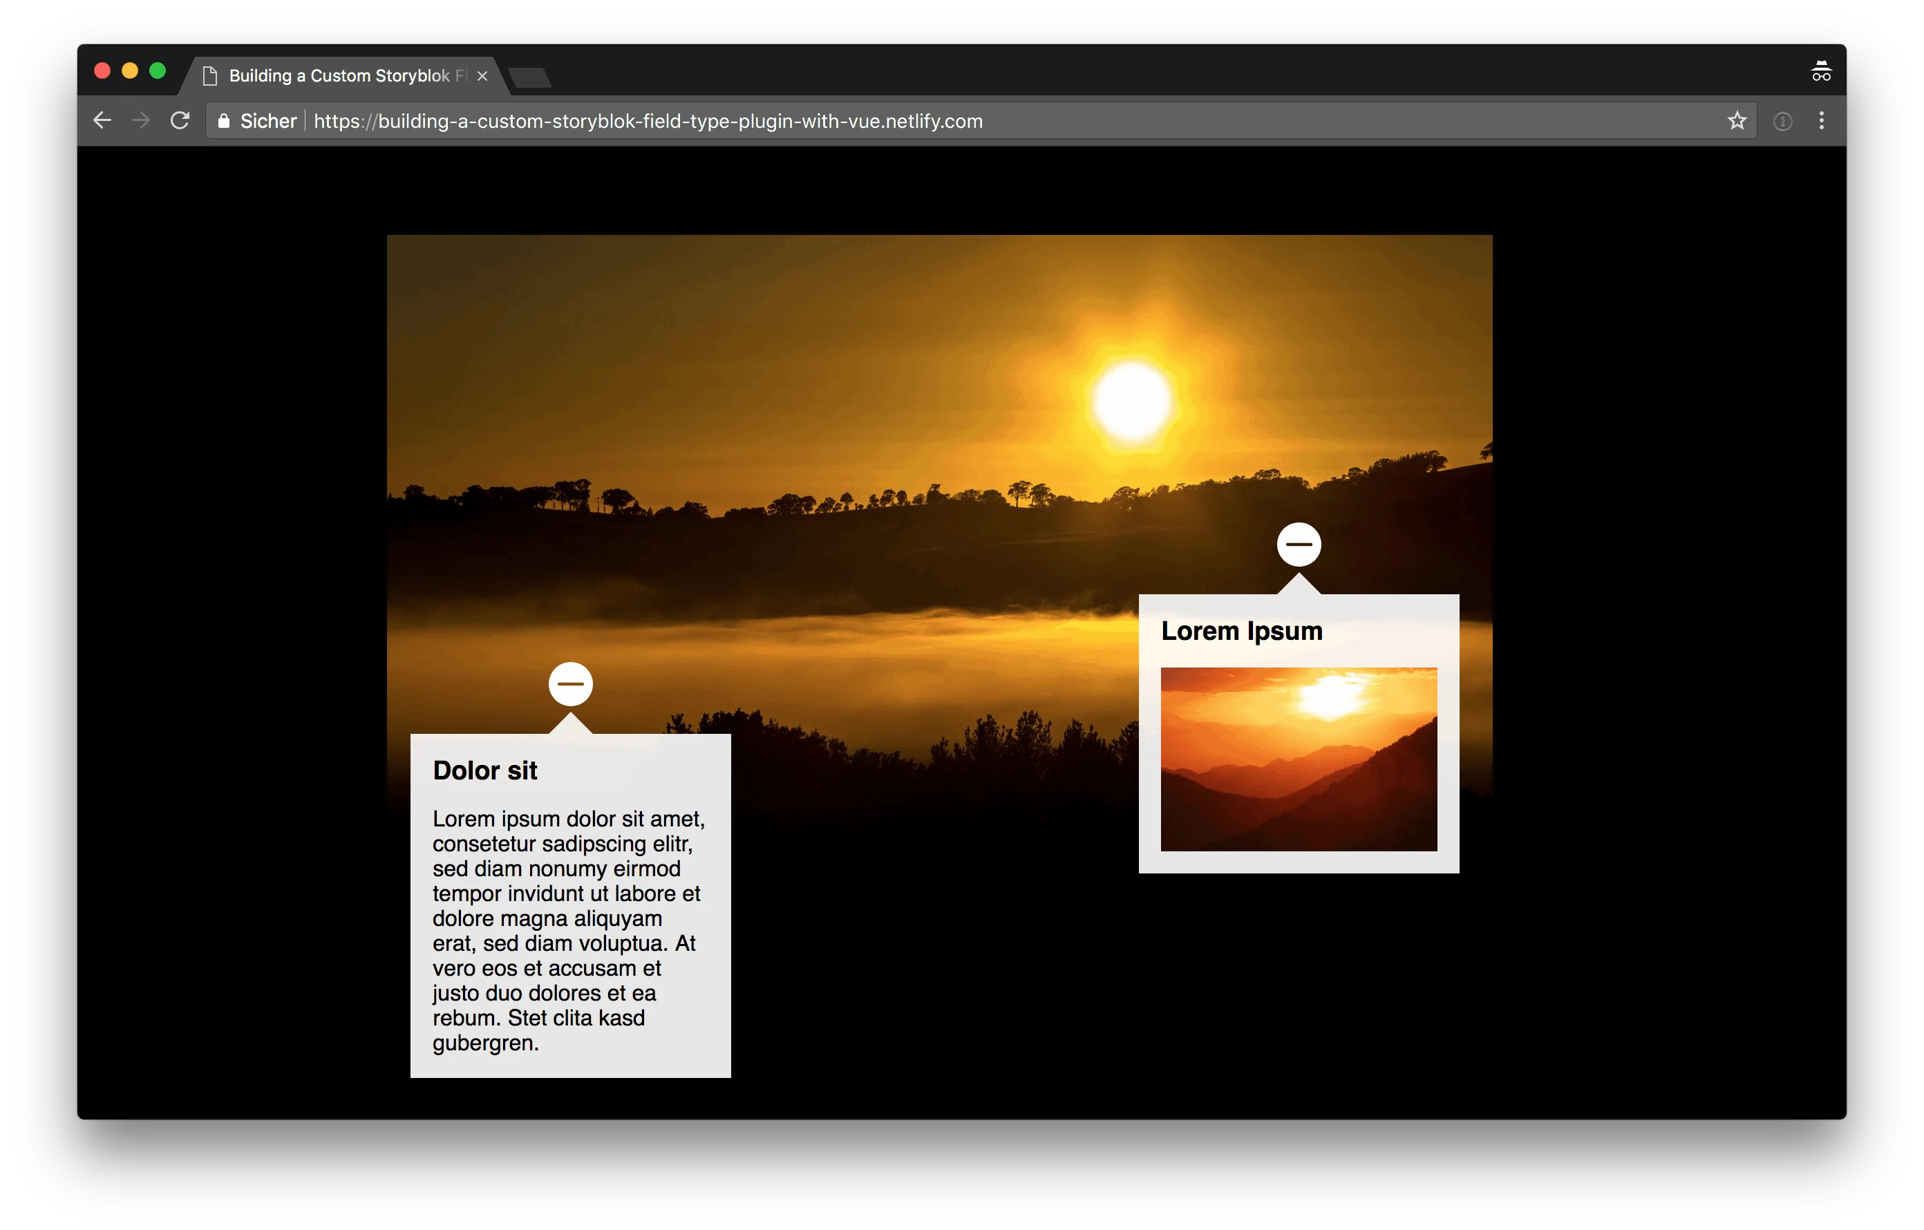Click the Sicher security label
Image resolution: width=1924 pixels, height=1230 pixels.
[x=268, y=122]
